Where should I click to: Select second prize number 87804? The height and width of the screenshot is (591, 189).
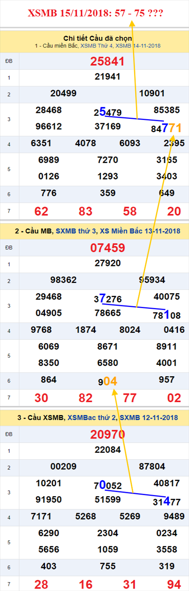[x=152, y=466]
